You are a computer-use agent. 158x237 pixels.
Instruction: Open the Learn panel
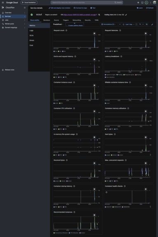pyautogui.click(x=139, y=8)
